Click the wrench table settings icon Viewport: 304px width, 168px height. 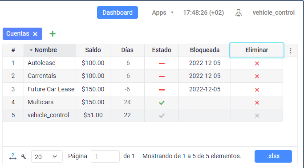point(24,156)
